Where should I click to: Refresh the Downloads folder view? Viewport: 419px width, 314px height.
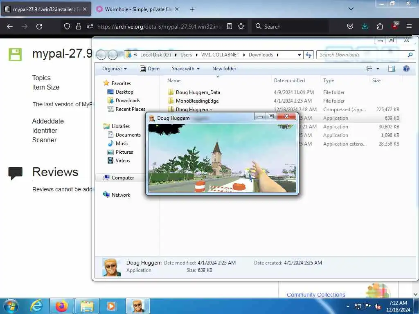click(x=309, y=55)
